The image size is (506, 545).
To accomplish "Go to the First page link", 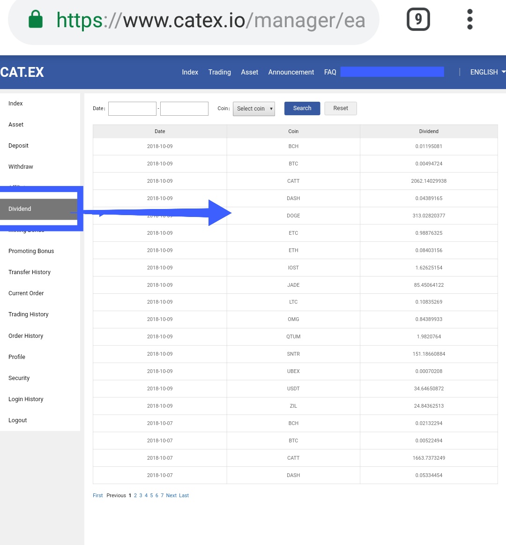I will point(97,496).
